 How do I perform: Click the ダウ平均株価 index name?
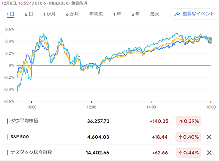(x=24, y=121)
